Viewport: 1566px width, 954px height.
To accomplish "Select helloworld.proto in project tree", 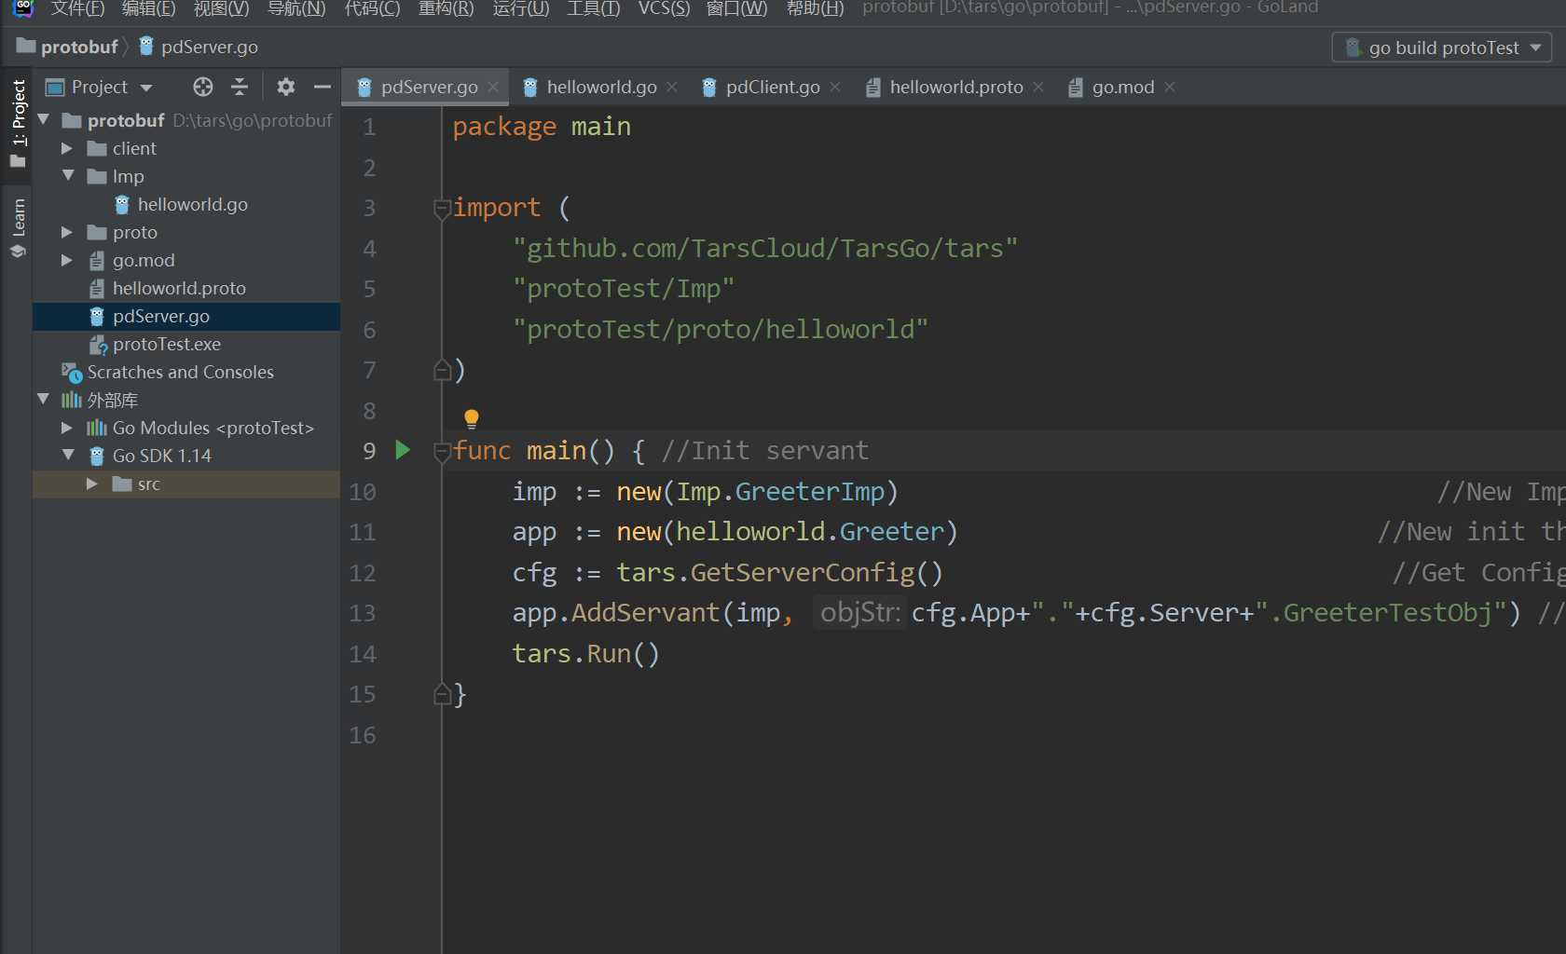I will click(186, 288).
